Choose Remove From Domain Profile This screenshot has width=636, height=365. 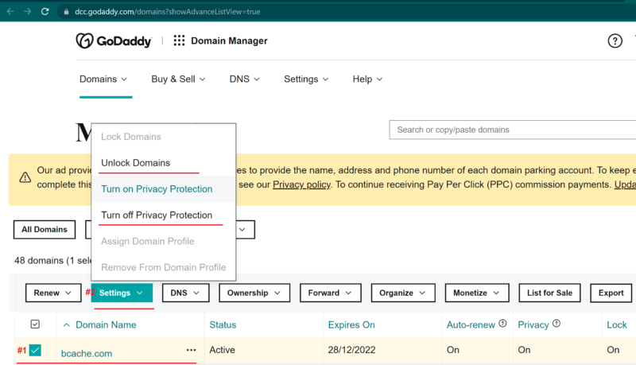[164, 267]
